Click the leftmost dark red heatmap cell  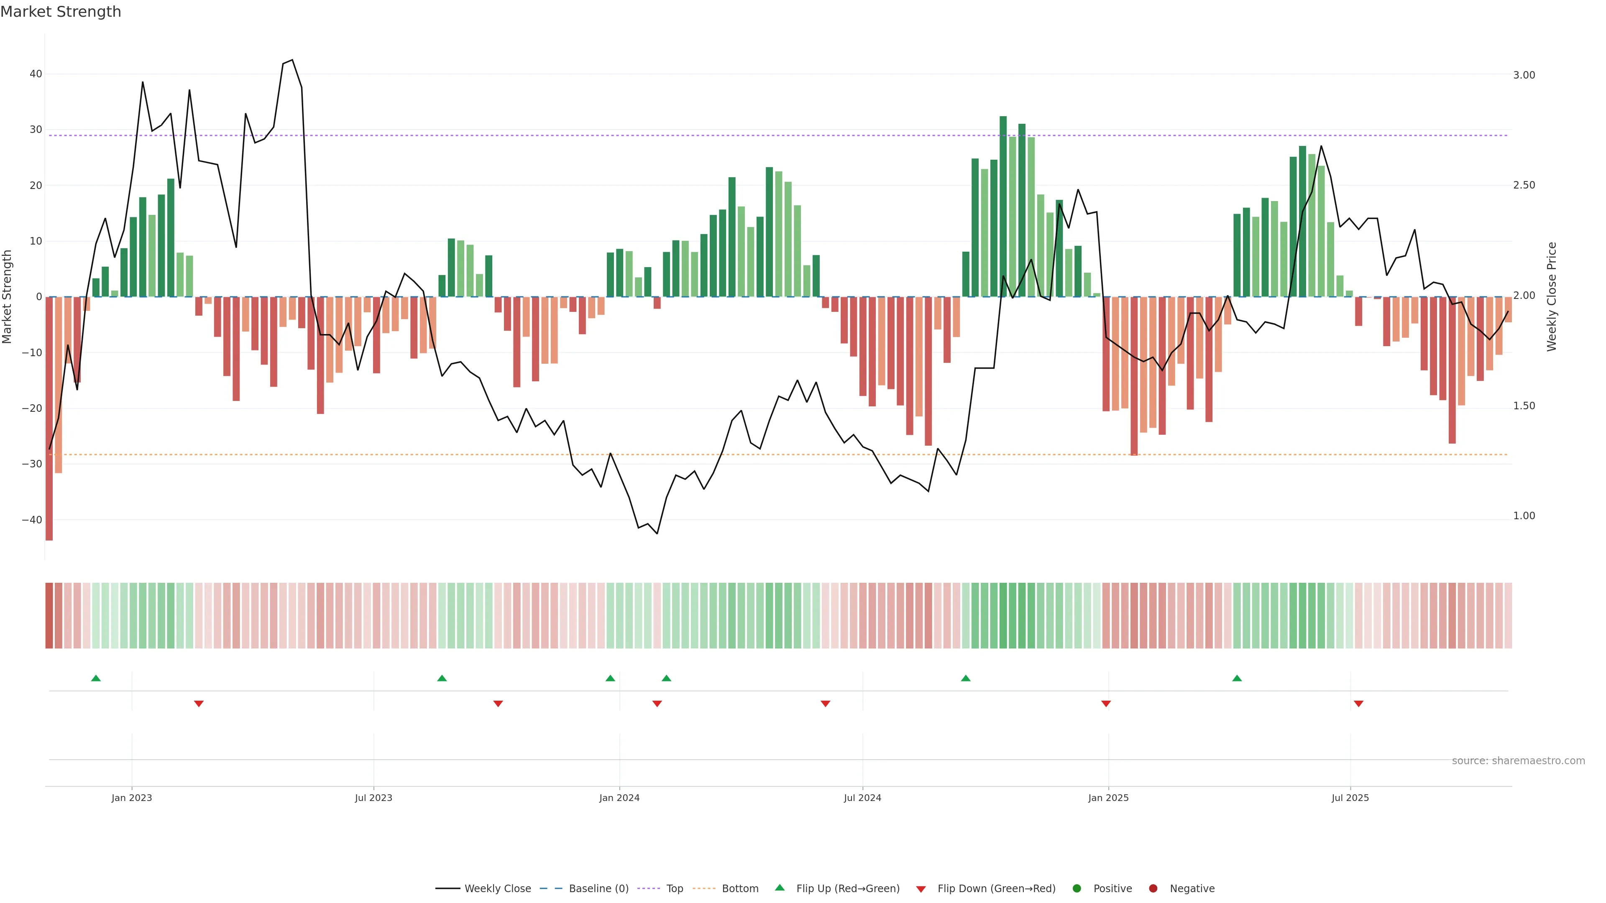[x=49, y=616]
